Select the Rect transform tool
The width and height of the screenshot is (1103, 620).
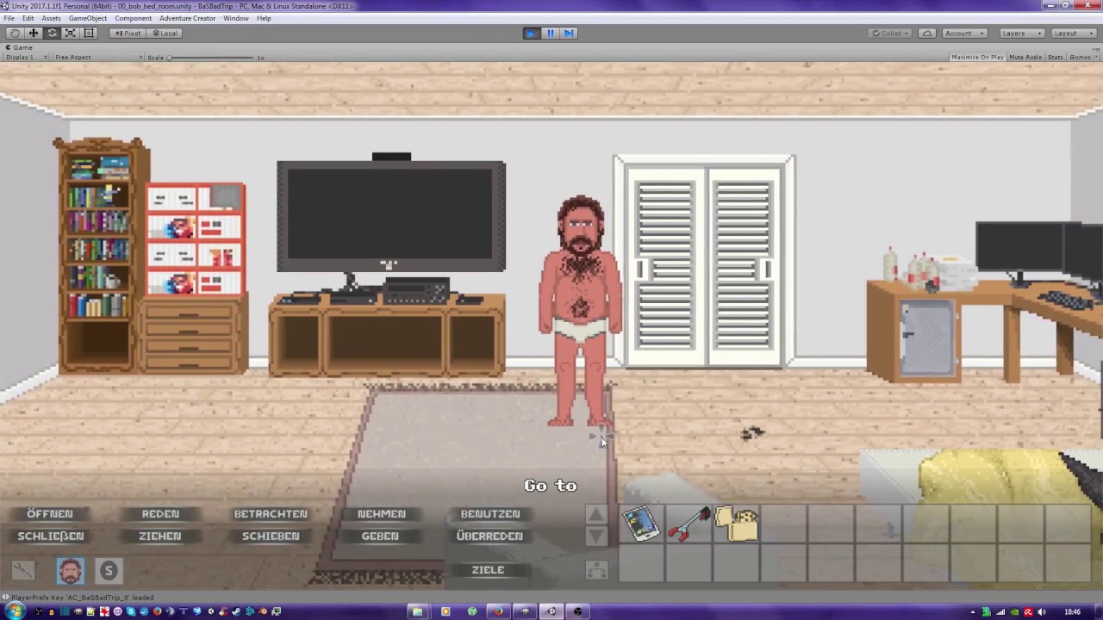(89, 33)
